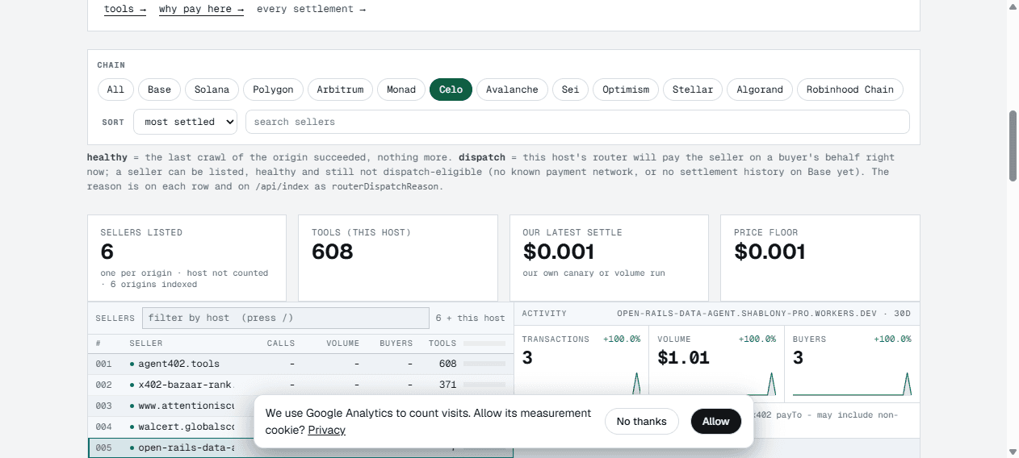Click the page scrollbar thumb

click(1013, 146)
